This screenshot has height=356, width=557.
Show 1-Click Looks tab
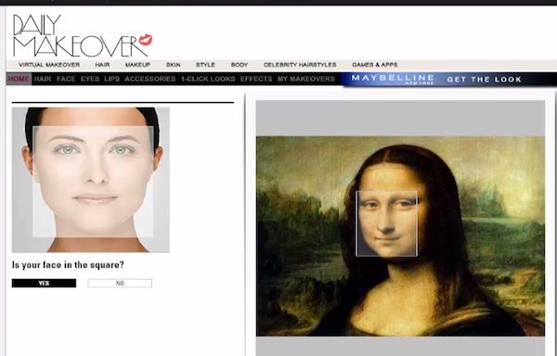[x=208, y=79]
